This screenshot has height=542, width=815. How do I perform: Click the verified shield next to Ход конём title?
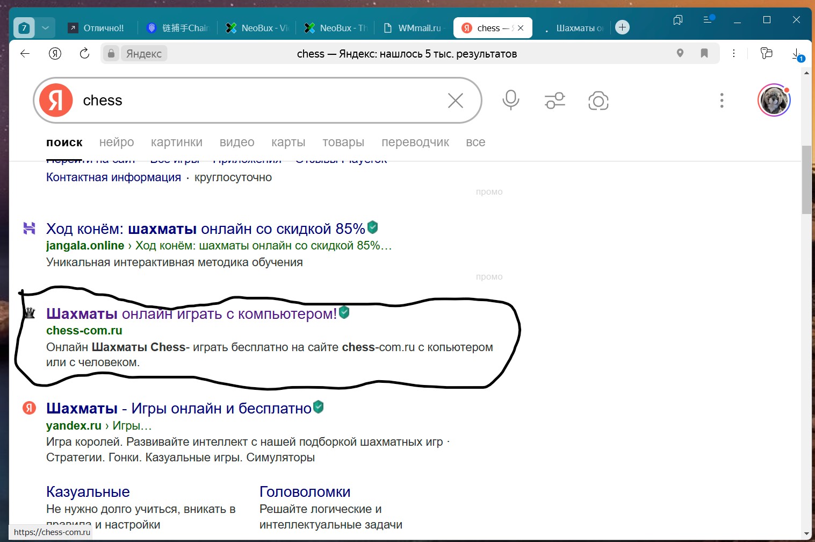[372, 227]
